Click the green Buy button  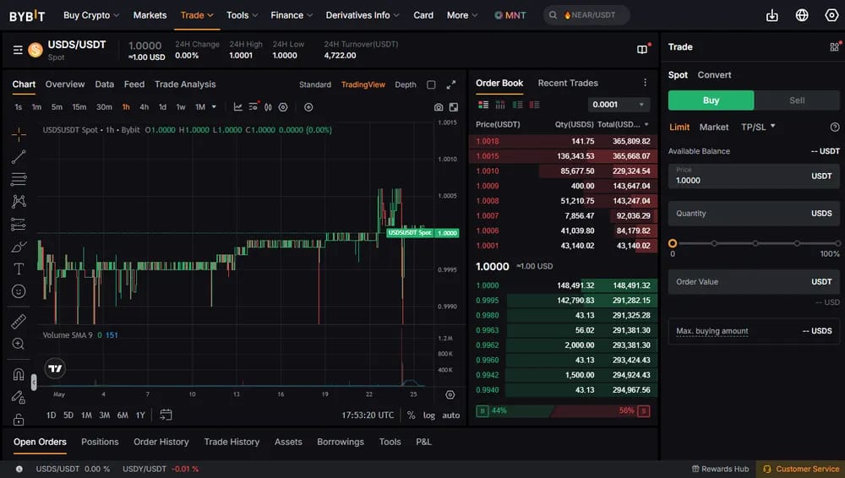(711, 100)
